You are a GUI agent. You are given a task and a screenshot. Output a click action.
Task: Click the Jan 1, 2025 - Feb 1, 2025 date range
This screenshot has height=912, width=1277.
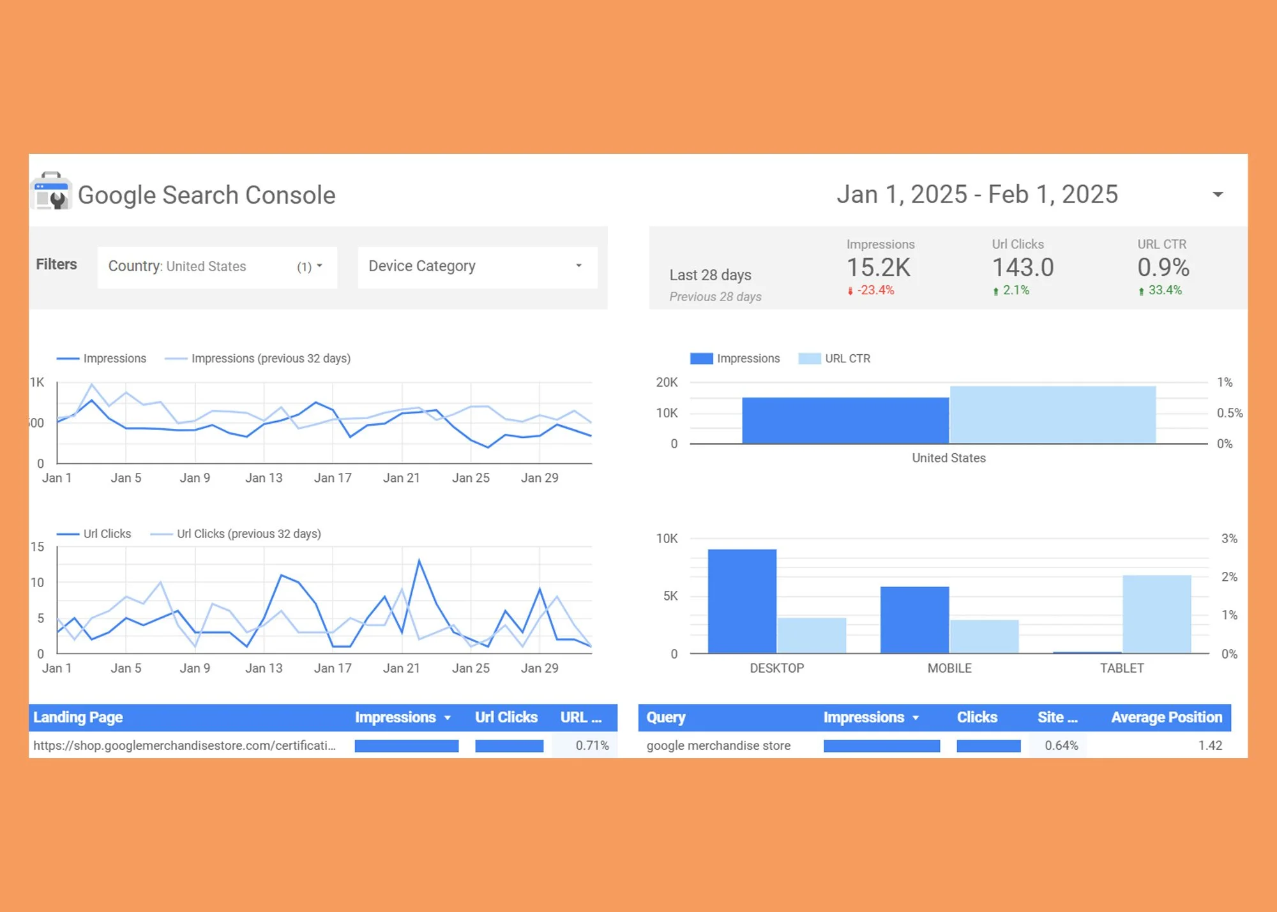pyautogui.click(x=977, y=194)
